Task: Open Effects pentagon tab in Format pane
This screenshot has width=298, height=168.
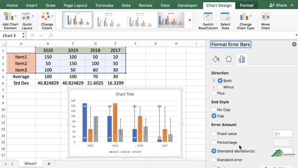Action: coord(229,59)
